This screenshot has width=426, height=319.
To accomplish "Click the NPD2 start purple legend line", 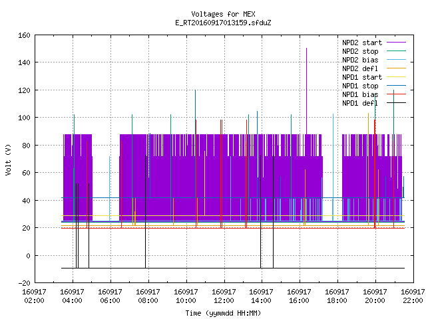I will pyautogui.click(x=396, y=43).
